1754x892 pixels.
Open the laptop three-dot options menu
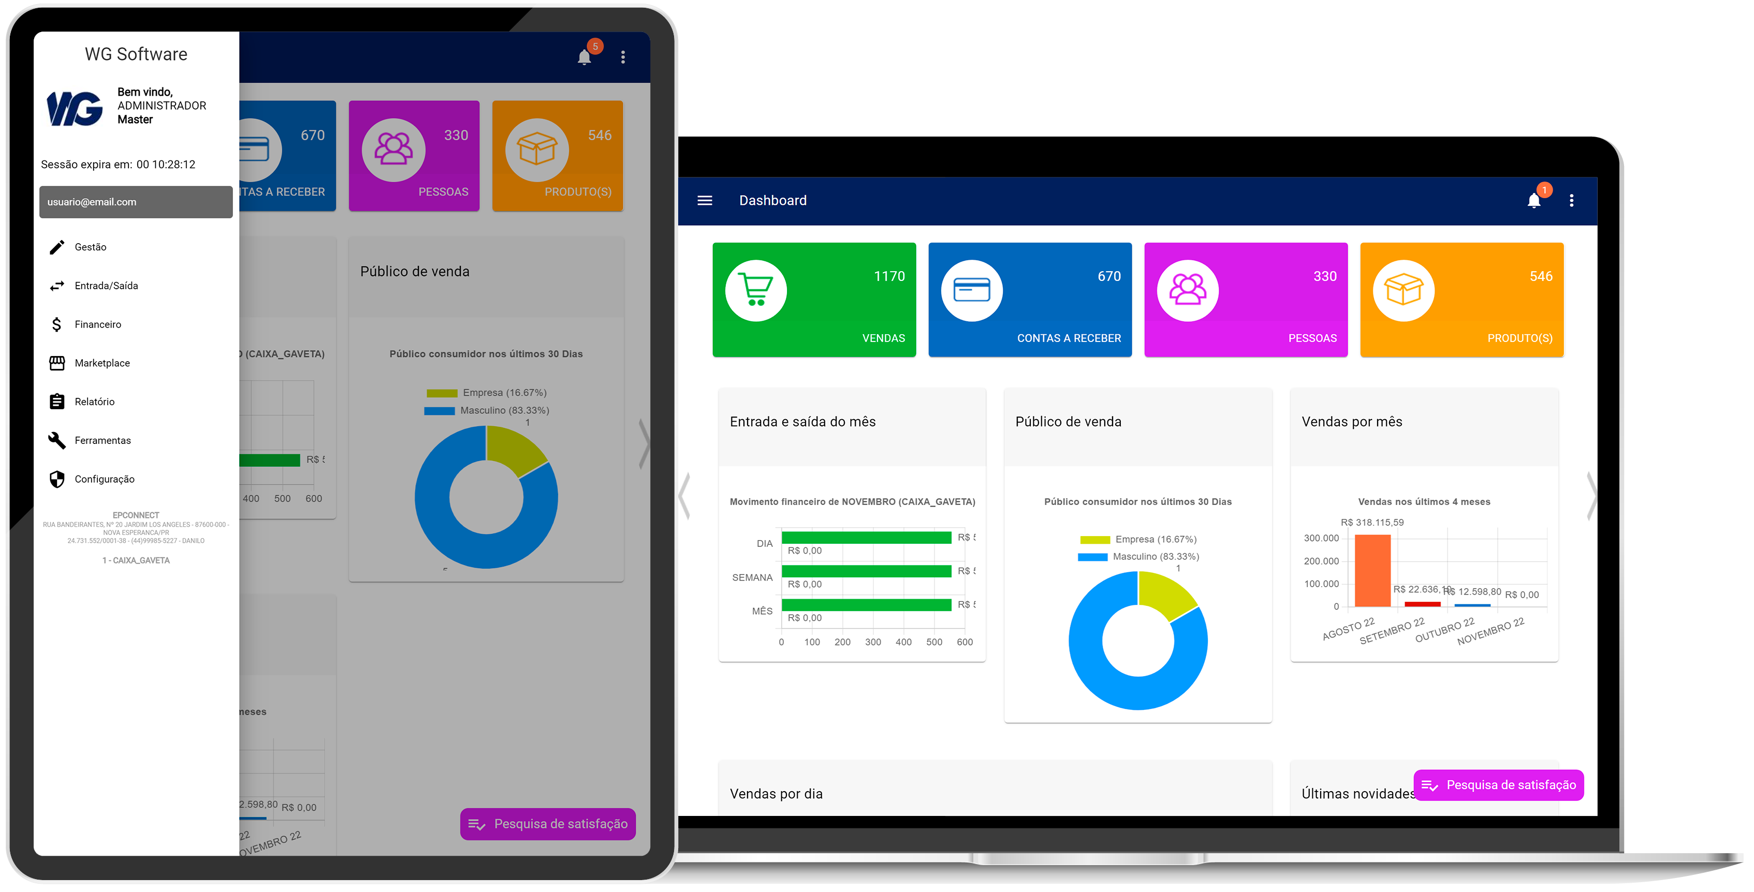[1572, 201]
